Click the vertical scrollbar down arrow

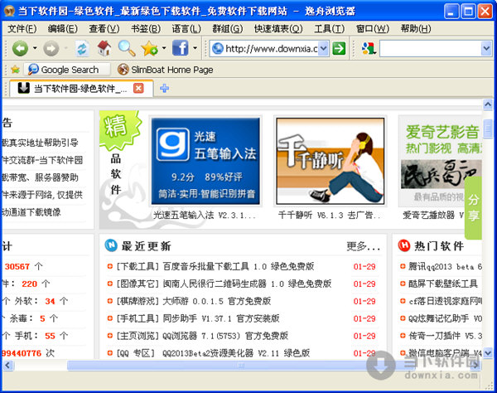coord(488,352)
